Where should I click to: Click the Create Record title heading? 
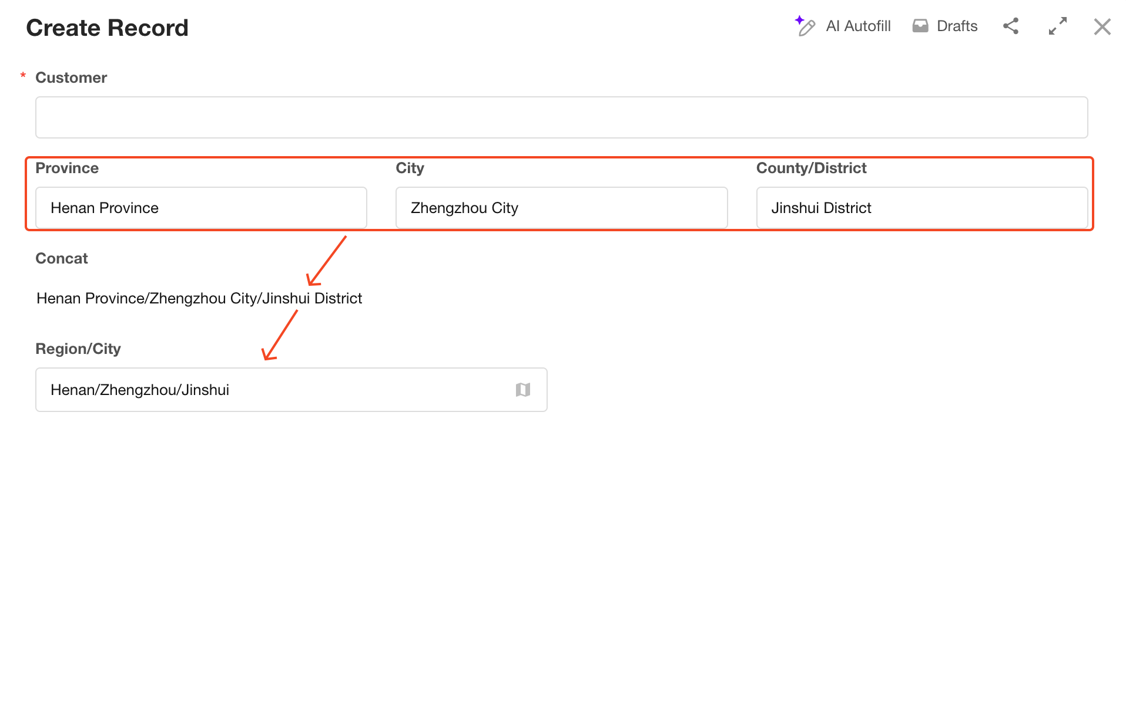point(107,28)
